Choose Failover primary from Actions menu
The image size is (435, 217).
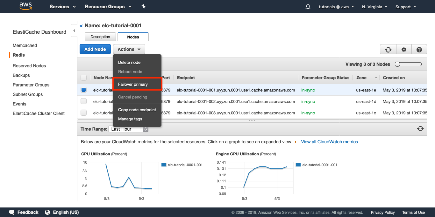[133, 84]
